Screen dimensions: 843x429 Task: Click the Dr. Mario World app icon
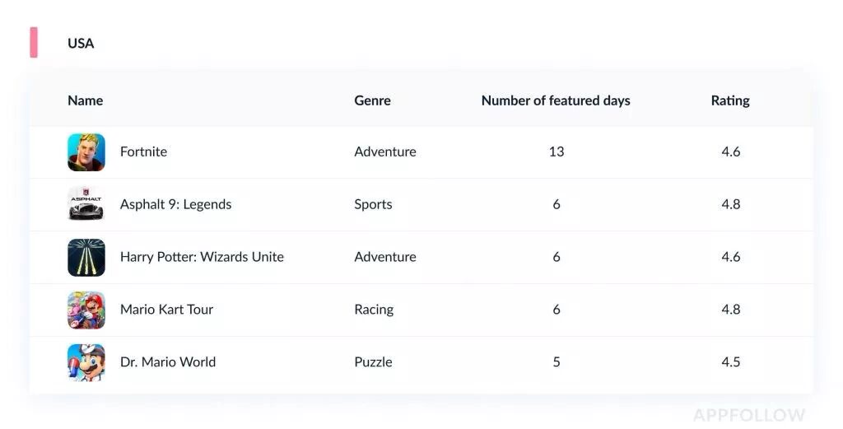[86, 362]
